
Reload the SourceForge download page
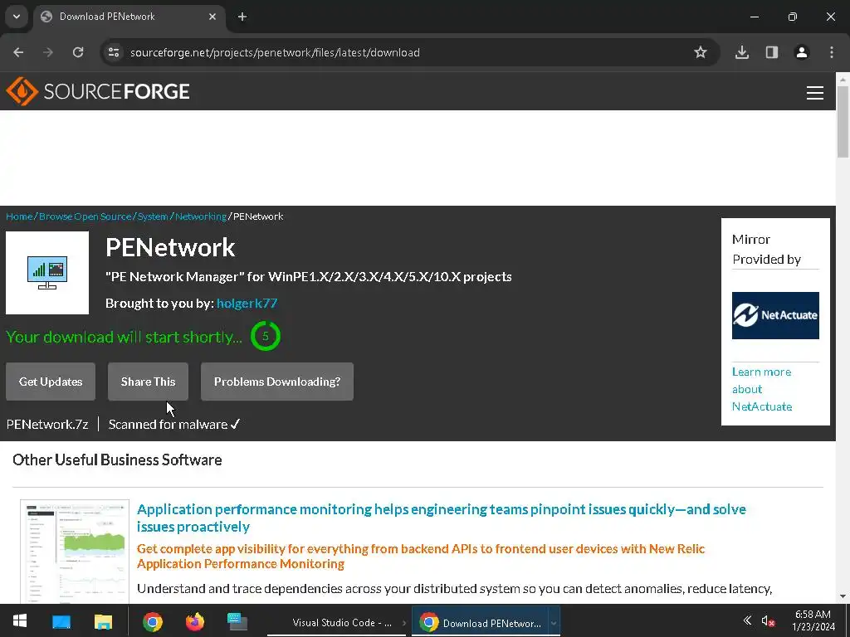pyautogui.click(x=78, y=52)
